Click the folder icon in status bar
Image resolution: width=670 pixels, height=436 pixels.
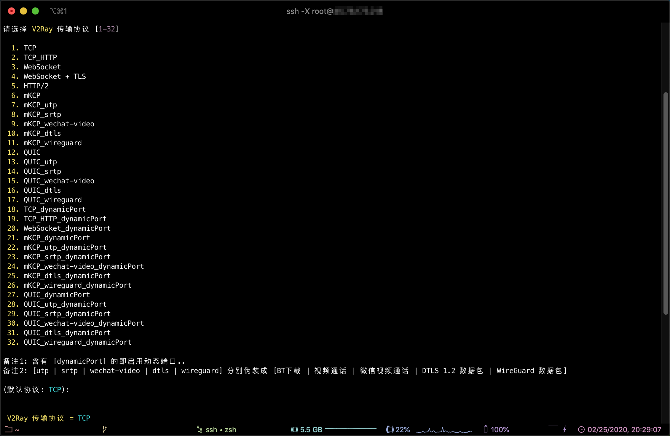tap(9, 429)
